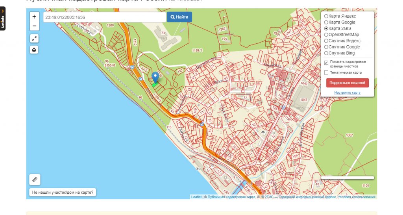Select Спутник Яндекс satellite layer
The width and height of the screenshot is (403, 215).
click(x=326, y=41)
